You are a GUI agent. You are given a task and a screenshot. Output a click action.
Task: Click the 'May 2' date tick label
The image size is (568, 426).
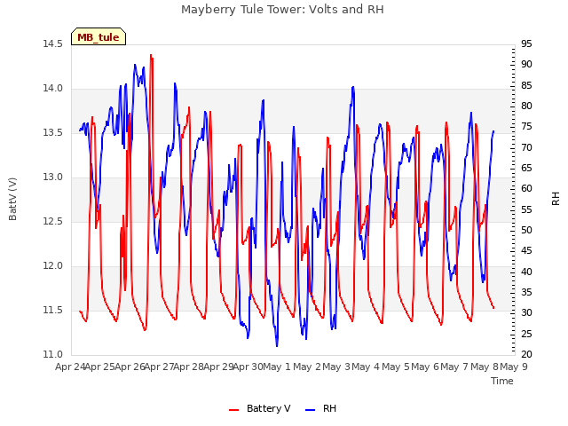307,367
